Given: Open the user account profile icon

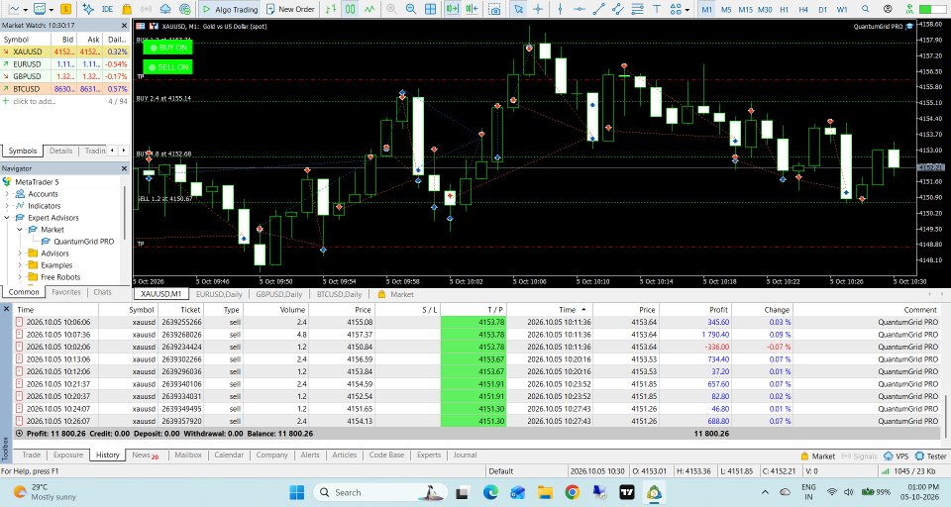Looking at the screenshot, I should [888, 9].
